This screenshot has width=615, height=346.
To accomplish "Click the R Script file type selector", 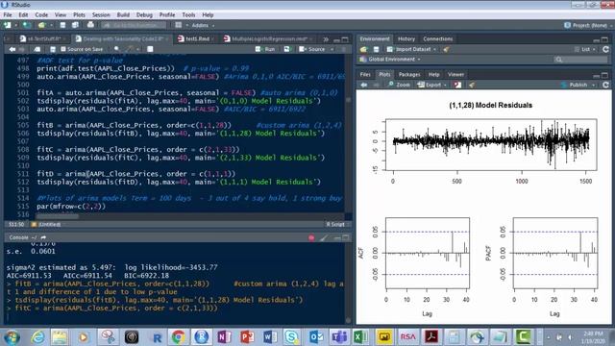I will click(337, 224).
